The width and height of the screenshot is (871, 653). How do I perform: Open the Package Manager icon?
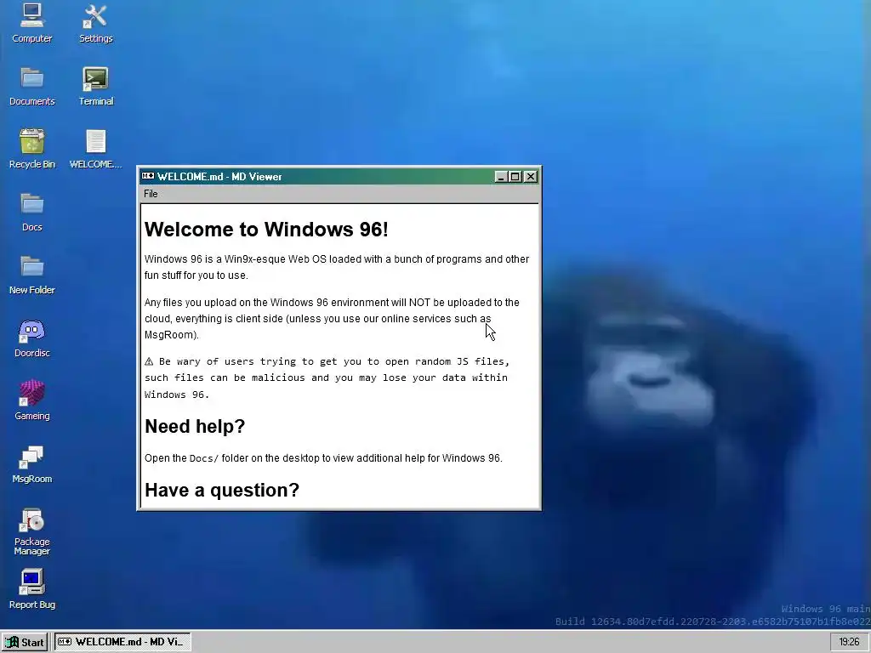[x=31, y=531]
